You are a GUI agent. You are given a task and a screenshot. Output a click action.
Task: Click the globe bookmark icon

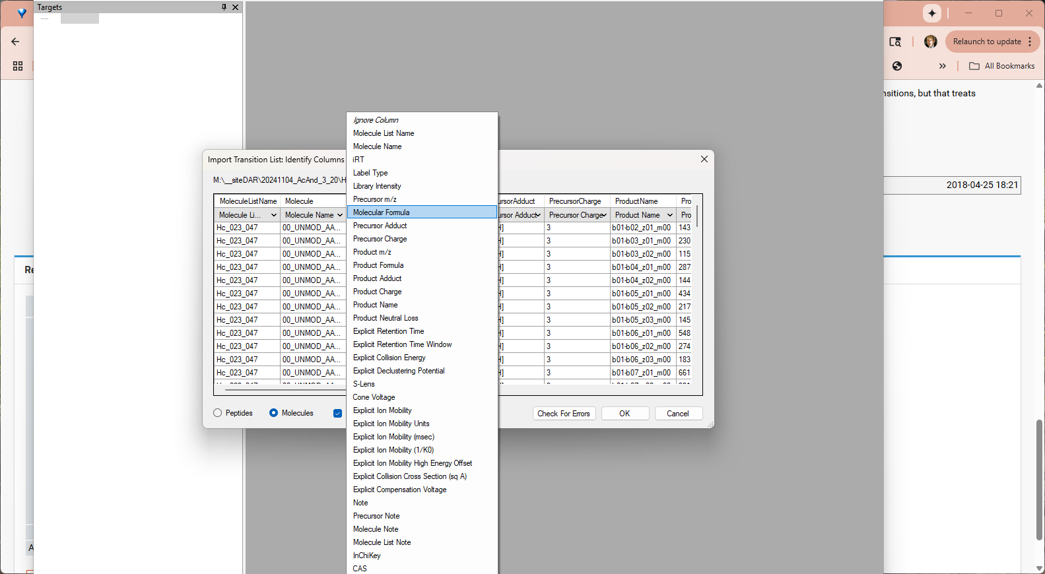coord(897,66)
